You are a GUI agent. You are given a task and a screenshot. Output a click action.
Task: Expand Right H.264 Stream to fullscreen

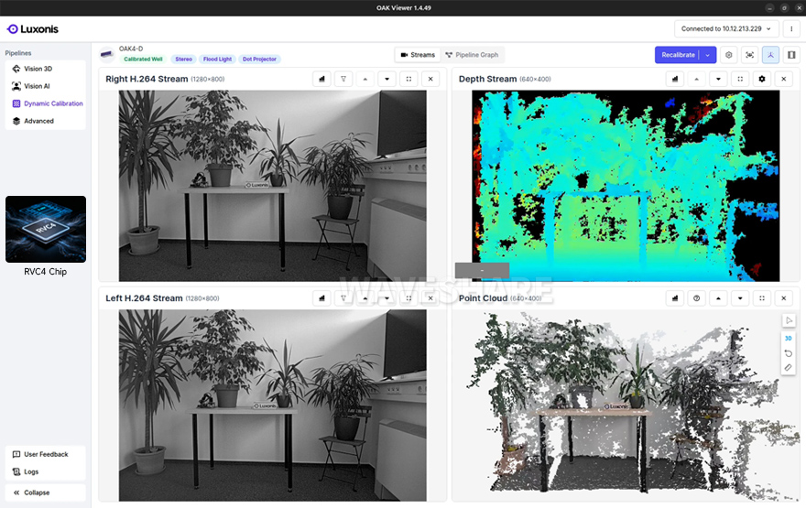point(408,79)
